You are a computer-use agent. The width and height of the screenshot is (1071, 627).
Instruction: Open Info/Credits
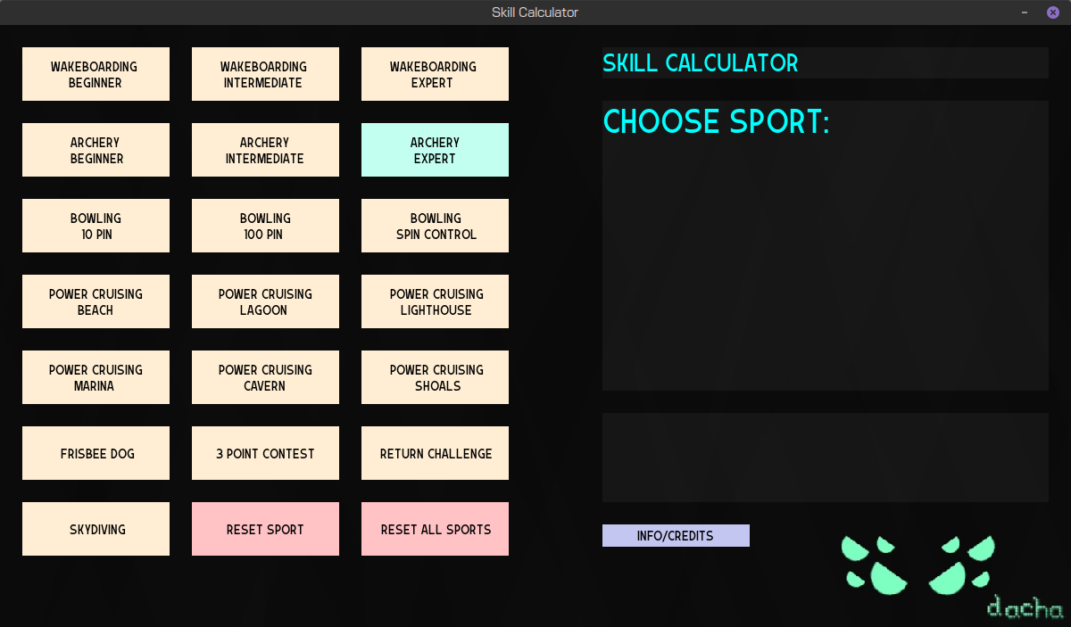(676, 535)
